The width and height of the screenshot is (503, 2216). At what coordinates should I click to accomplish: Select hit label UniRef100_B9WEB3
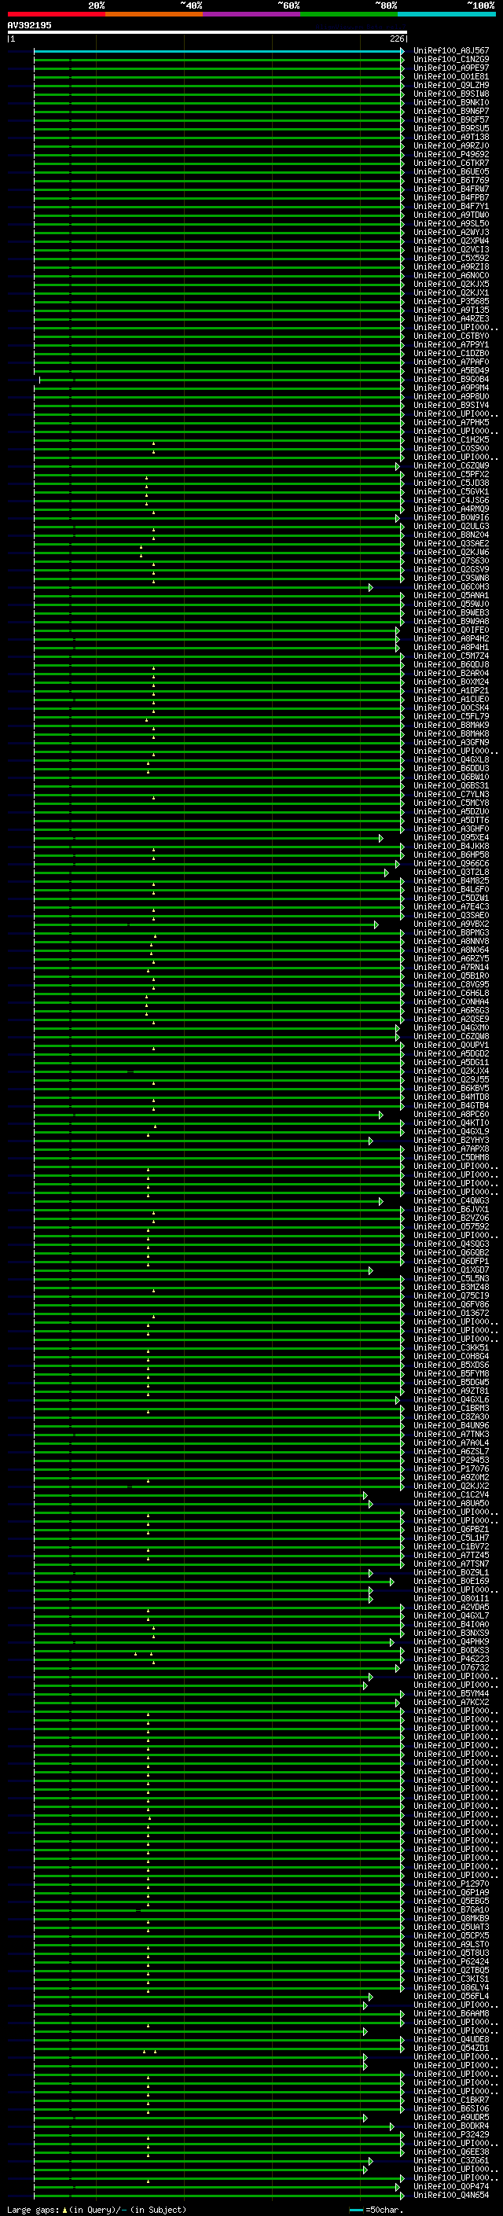tap(451, 612)
